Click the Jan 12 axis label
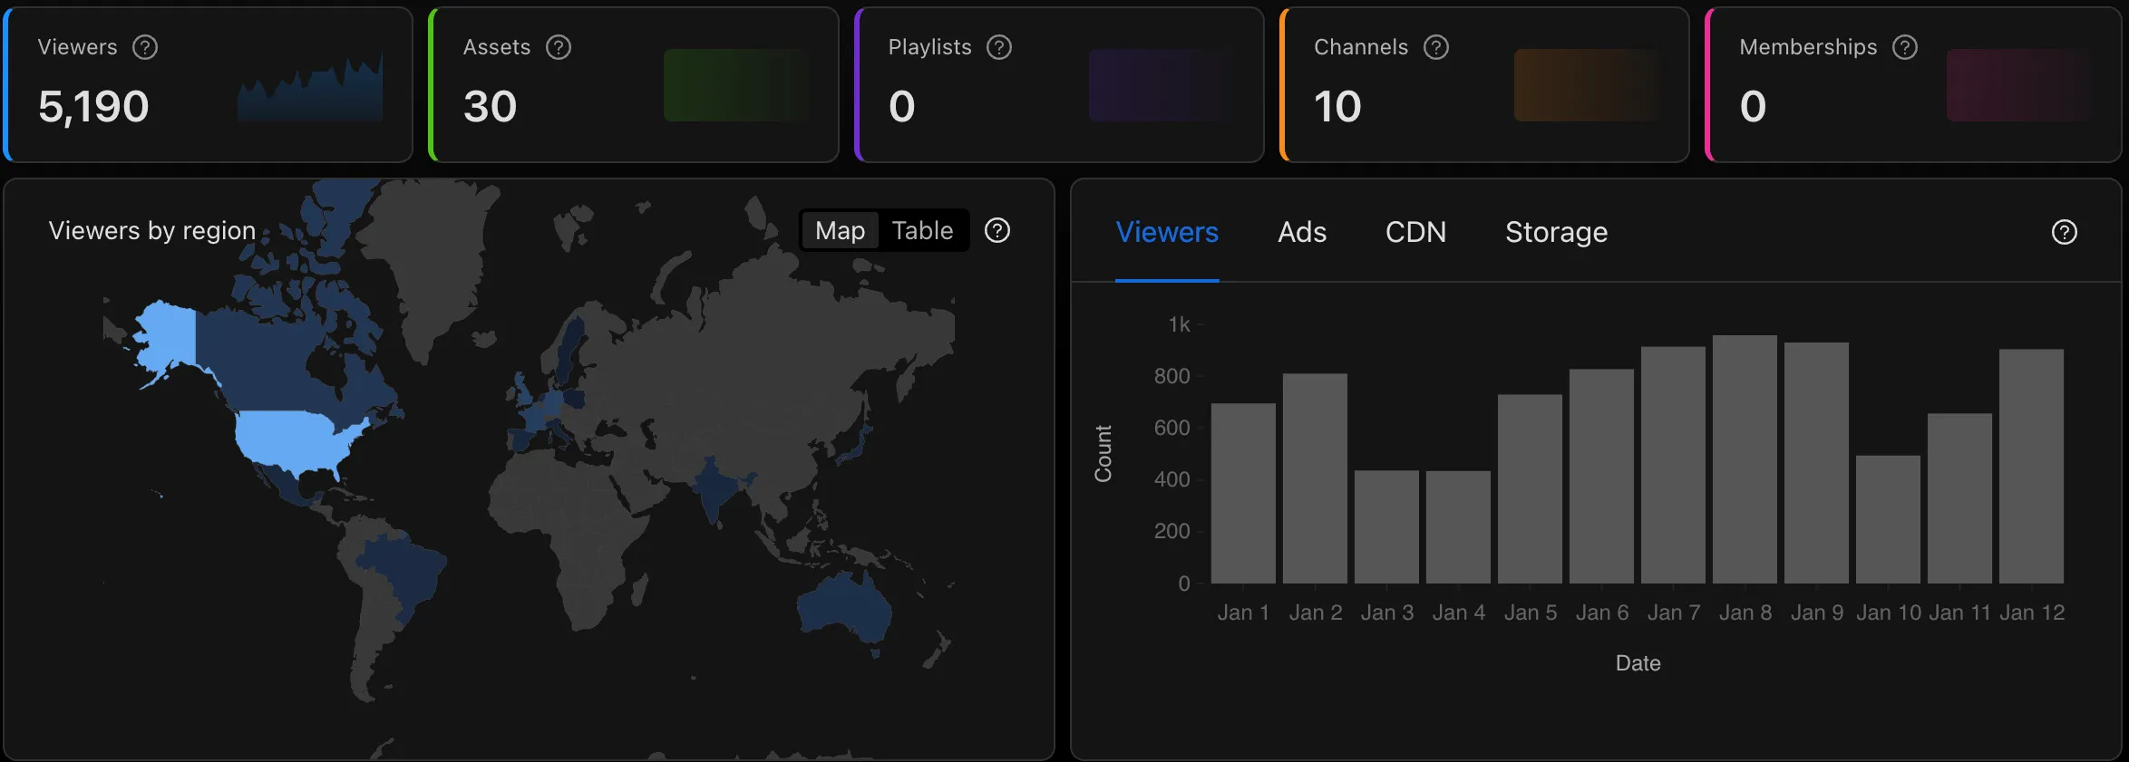This screenshot has width=2129, height=762. 2032,613
